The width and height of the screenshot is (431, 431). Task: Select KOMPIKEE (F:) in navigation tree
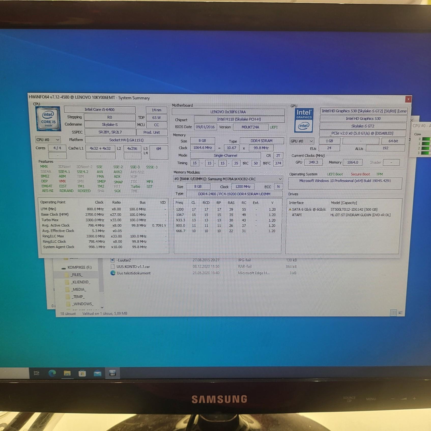point(79,267)
